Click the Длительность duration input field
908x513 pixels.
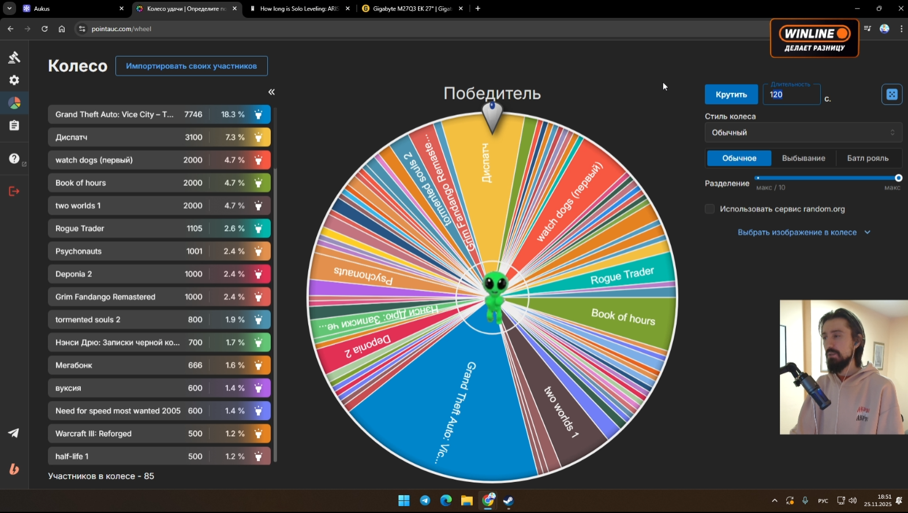(x=791, y=95)
